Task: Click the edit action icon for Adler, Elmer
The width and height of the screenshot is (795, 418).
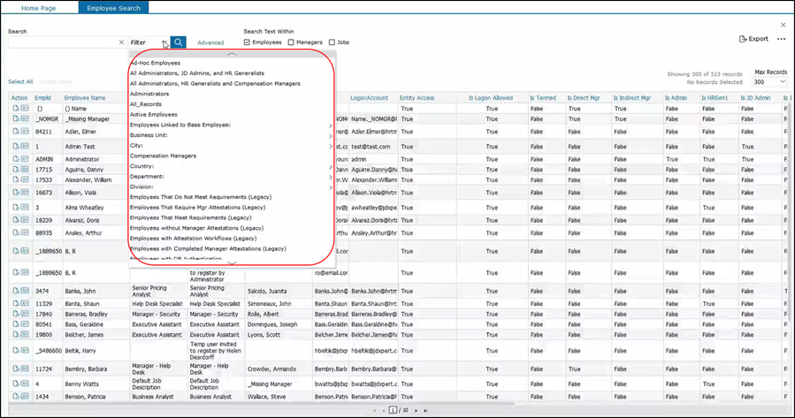Action: (x=16, y=132)
